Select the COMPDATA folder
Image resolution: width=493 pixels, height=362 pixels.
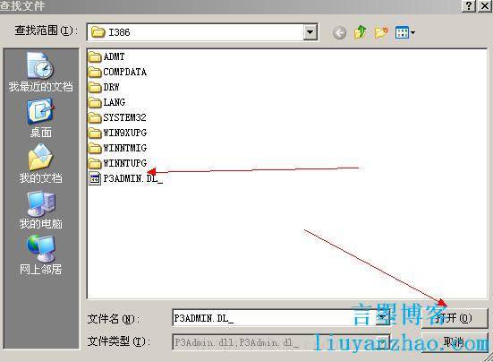(117, 72)
